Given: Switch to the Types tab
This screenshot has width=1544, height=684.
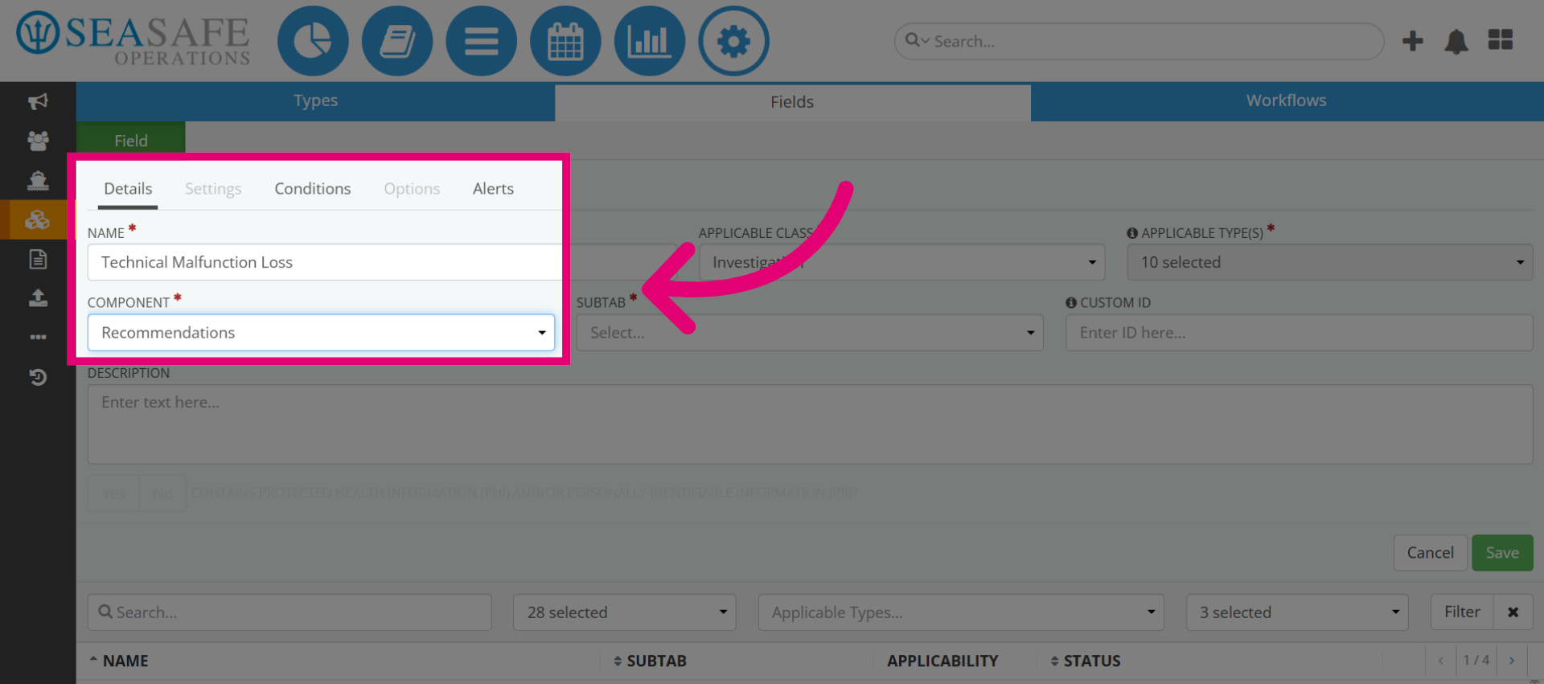Looking at the screenshot, I should [x=315, y=101].
